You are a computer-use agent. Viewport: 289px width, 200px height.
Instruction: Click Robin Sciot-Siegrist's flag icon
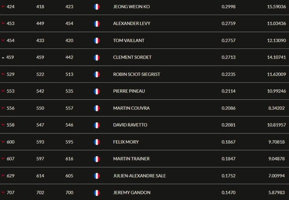pyautogui.click(x=96, y=74)
